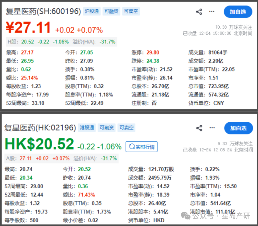Click 涨停 value 29.80

pyautogui.click(x=153, y=52)
